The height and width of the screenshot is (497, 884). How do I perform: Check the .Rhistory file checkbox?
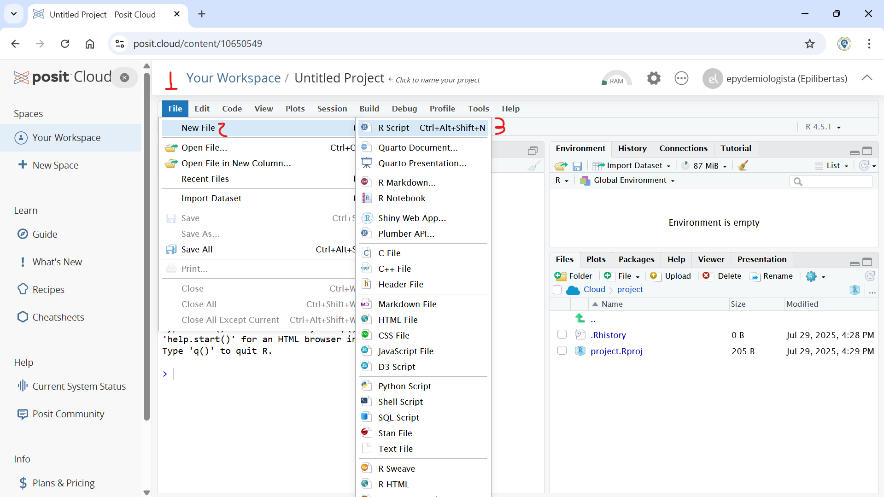[562, 334]
